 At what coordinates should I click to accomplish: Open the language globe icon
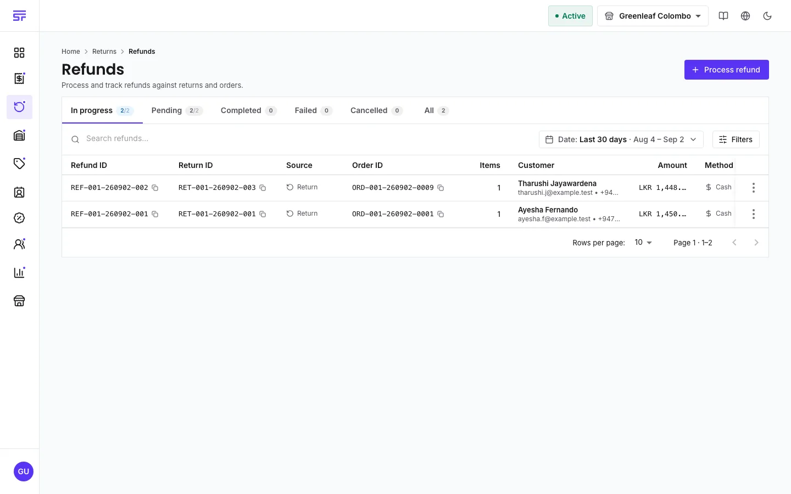click(745, 16)
